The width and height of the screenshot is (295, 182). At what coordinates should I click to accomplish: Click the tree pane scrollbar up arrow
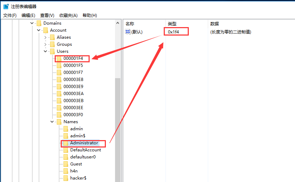tap(118, 23)
